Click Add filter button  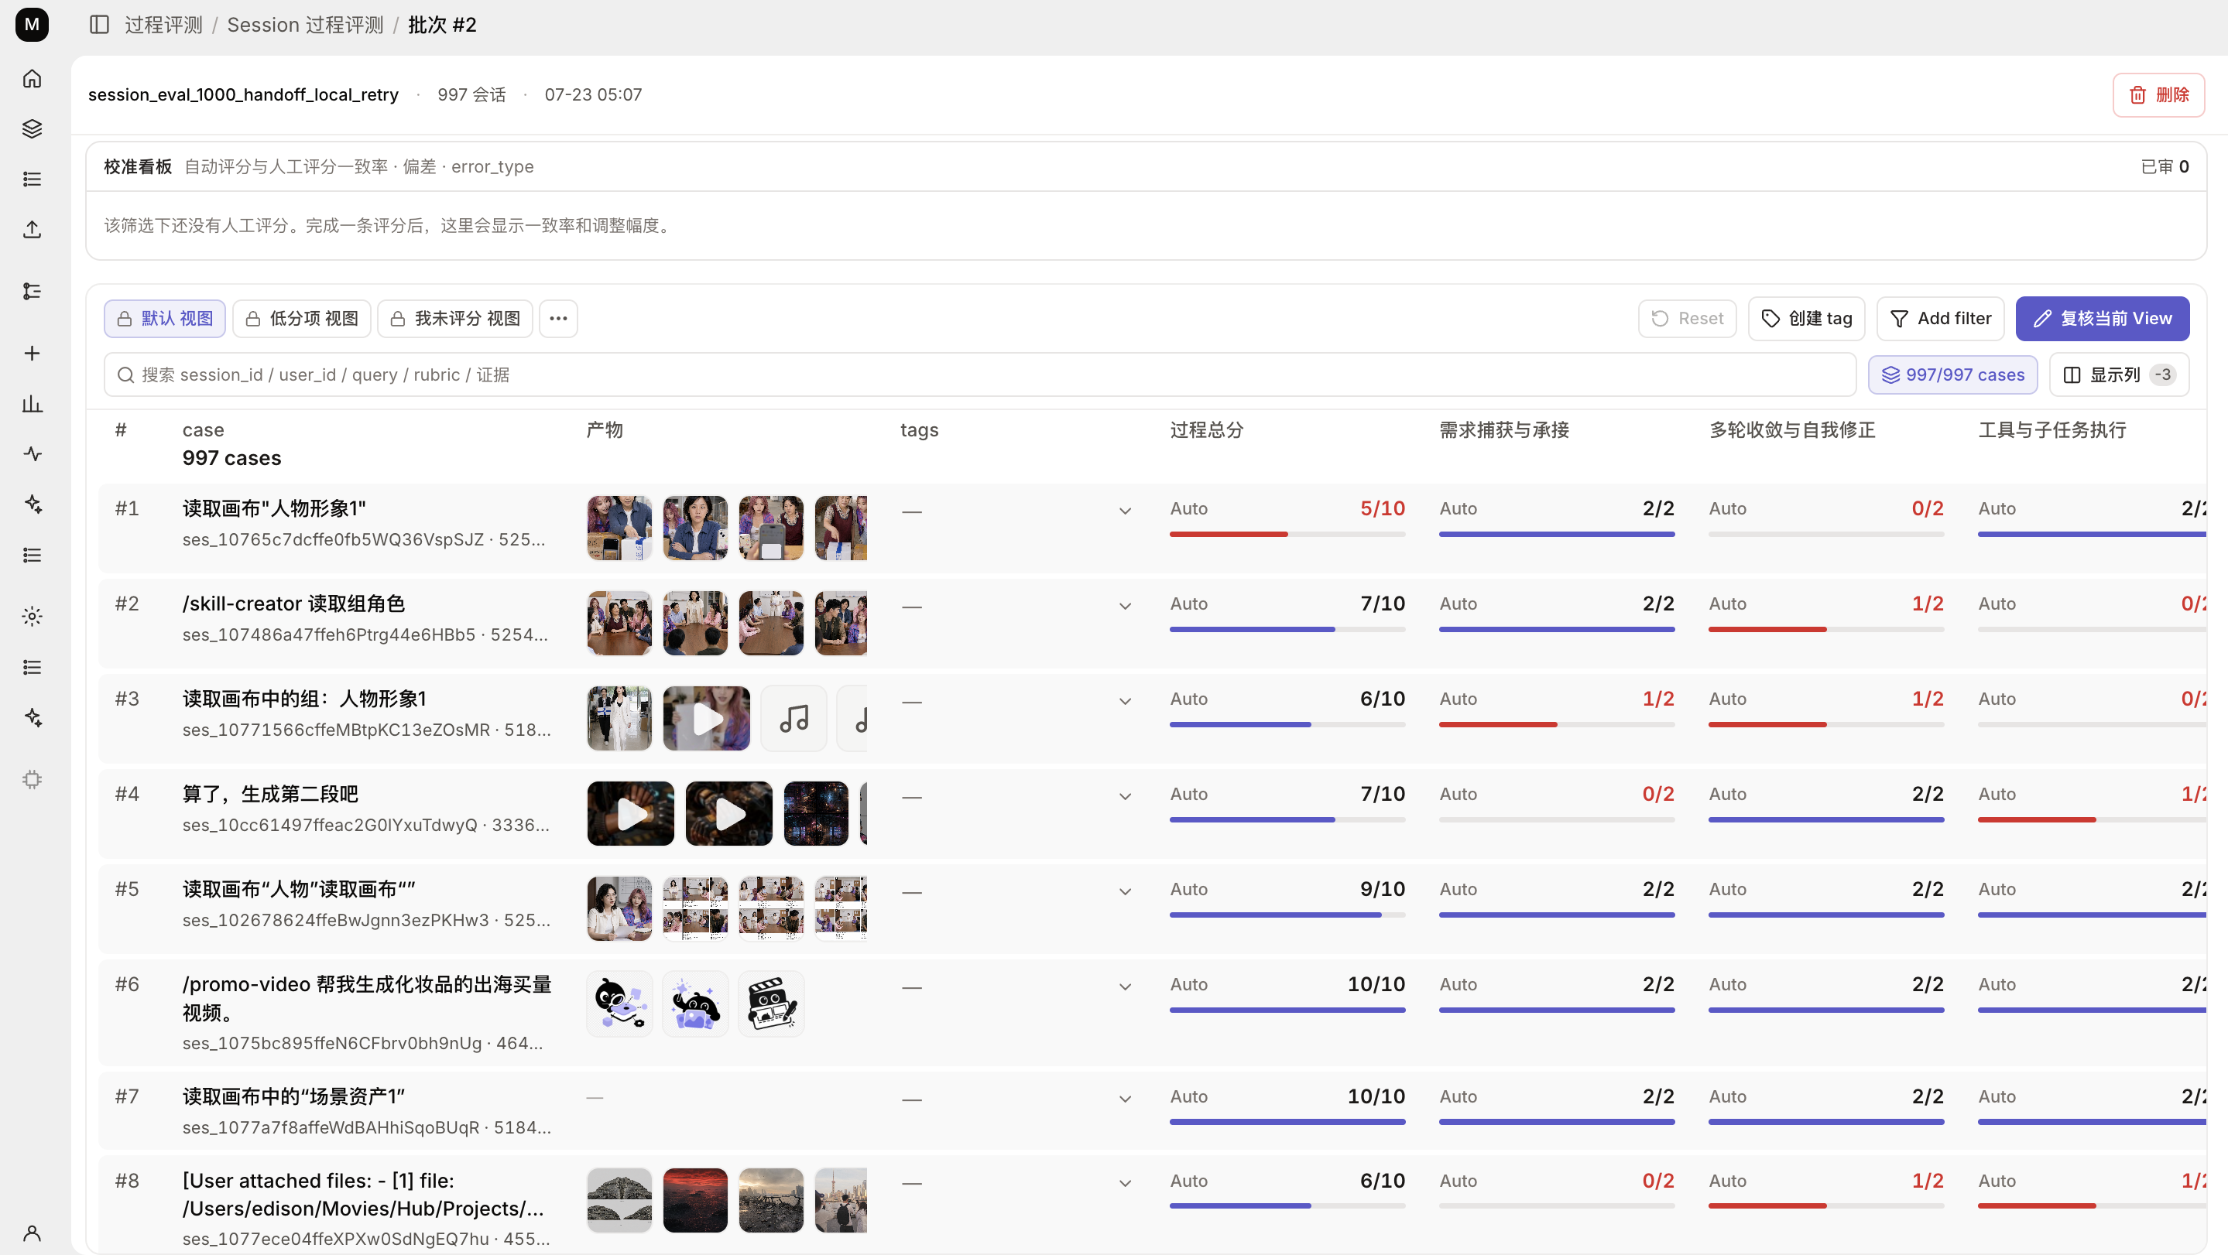[x=1941, y=319]
